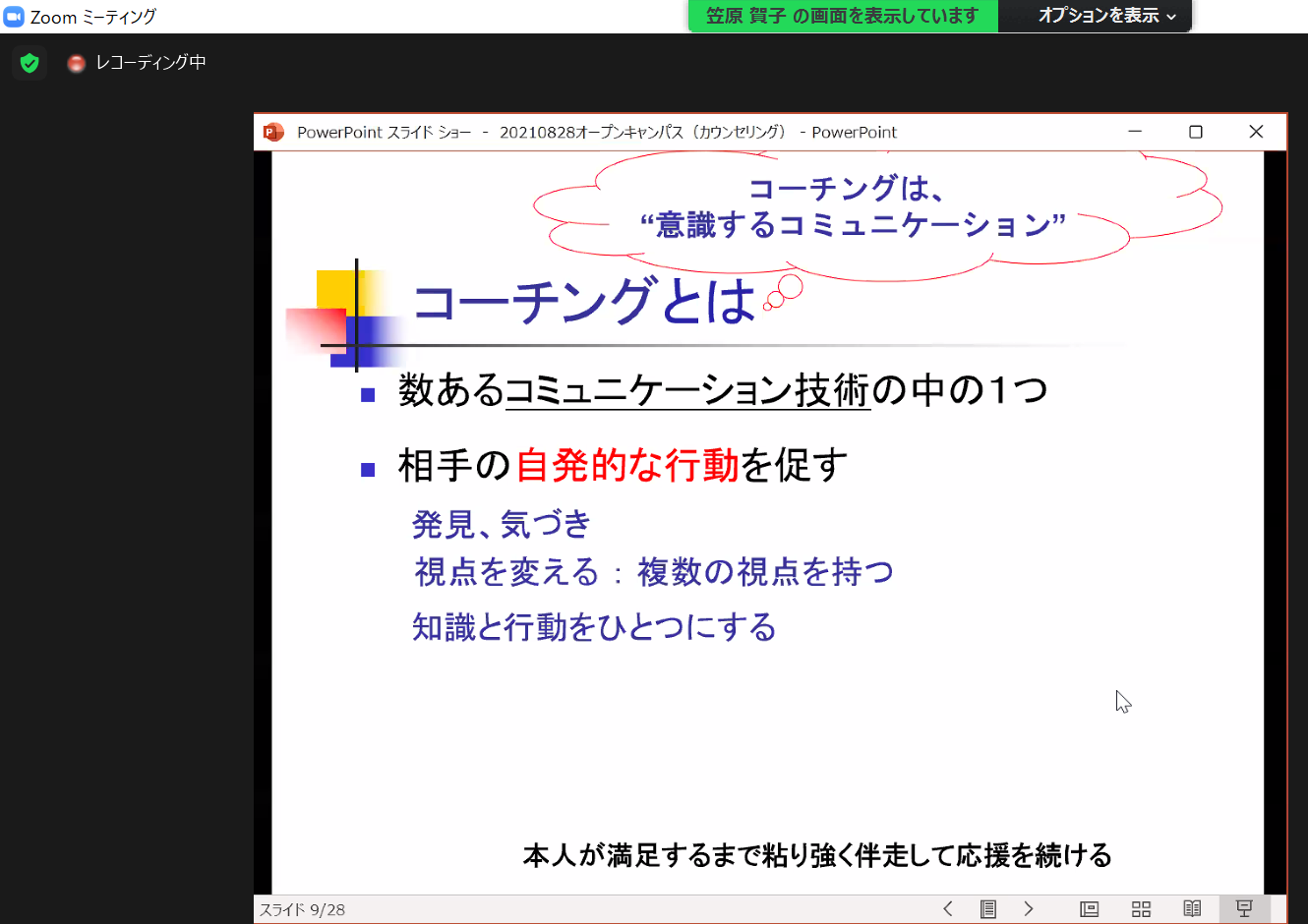The width and height of the screenshot is (1308, 924).
Task: Click the レコーディング中 recording label
Action: pyautogui.click(x=150, y=63)
